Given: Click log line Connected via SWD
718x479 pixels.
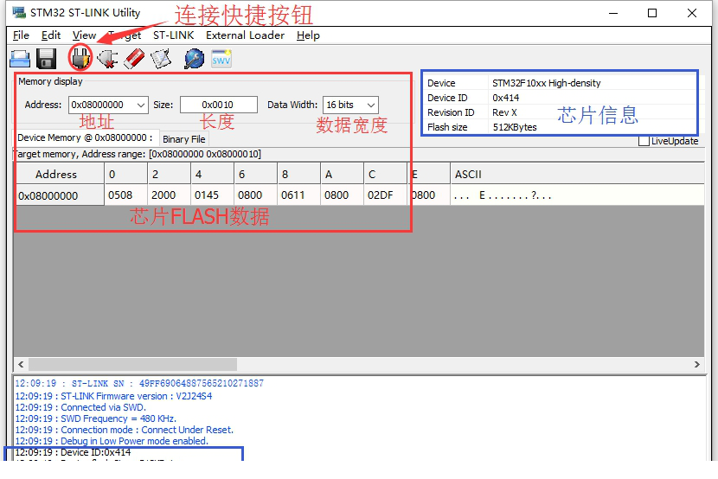Looking at the screenshot, I should 80,407.
